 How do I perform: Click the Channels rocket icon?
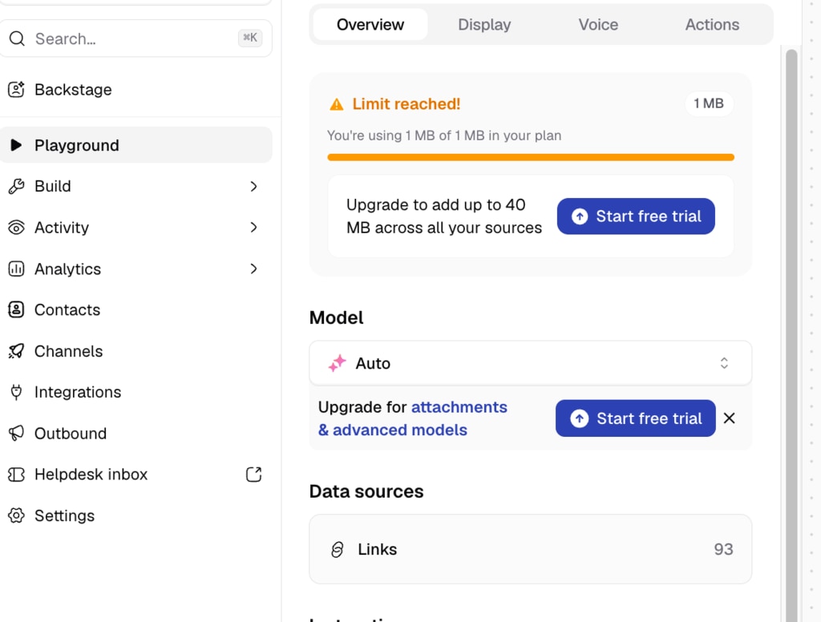[16, 351]
